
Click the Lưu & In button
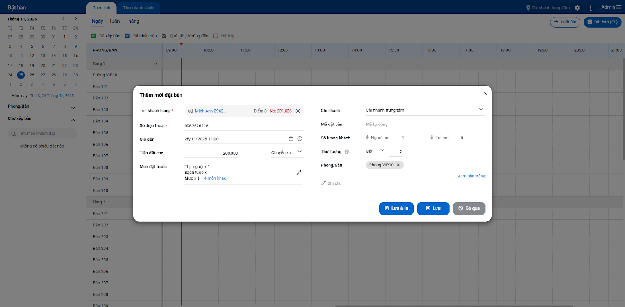pyautogui.click(x=396, y=208)
